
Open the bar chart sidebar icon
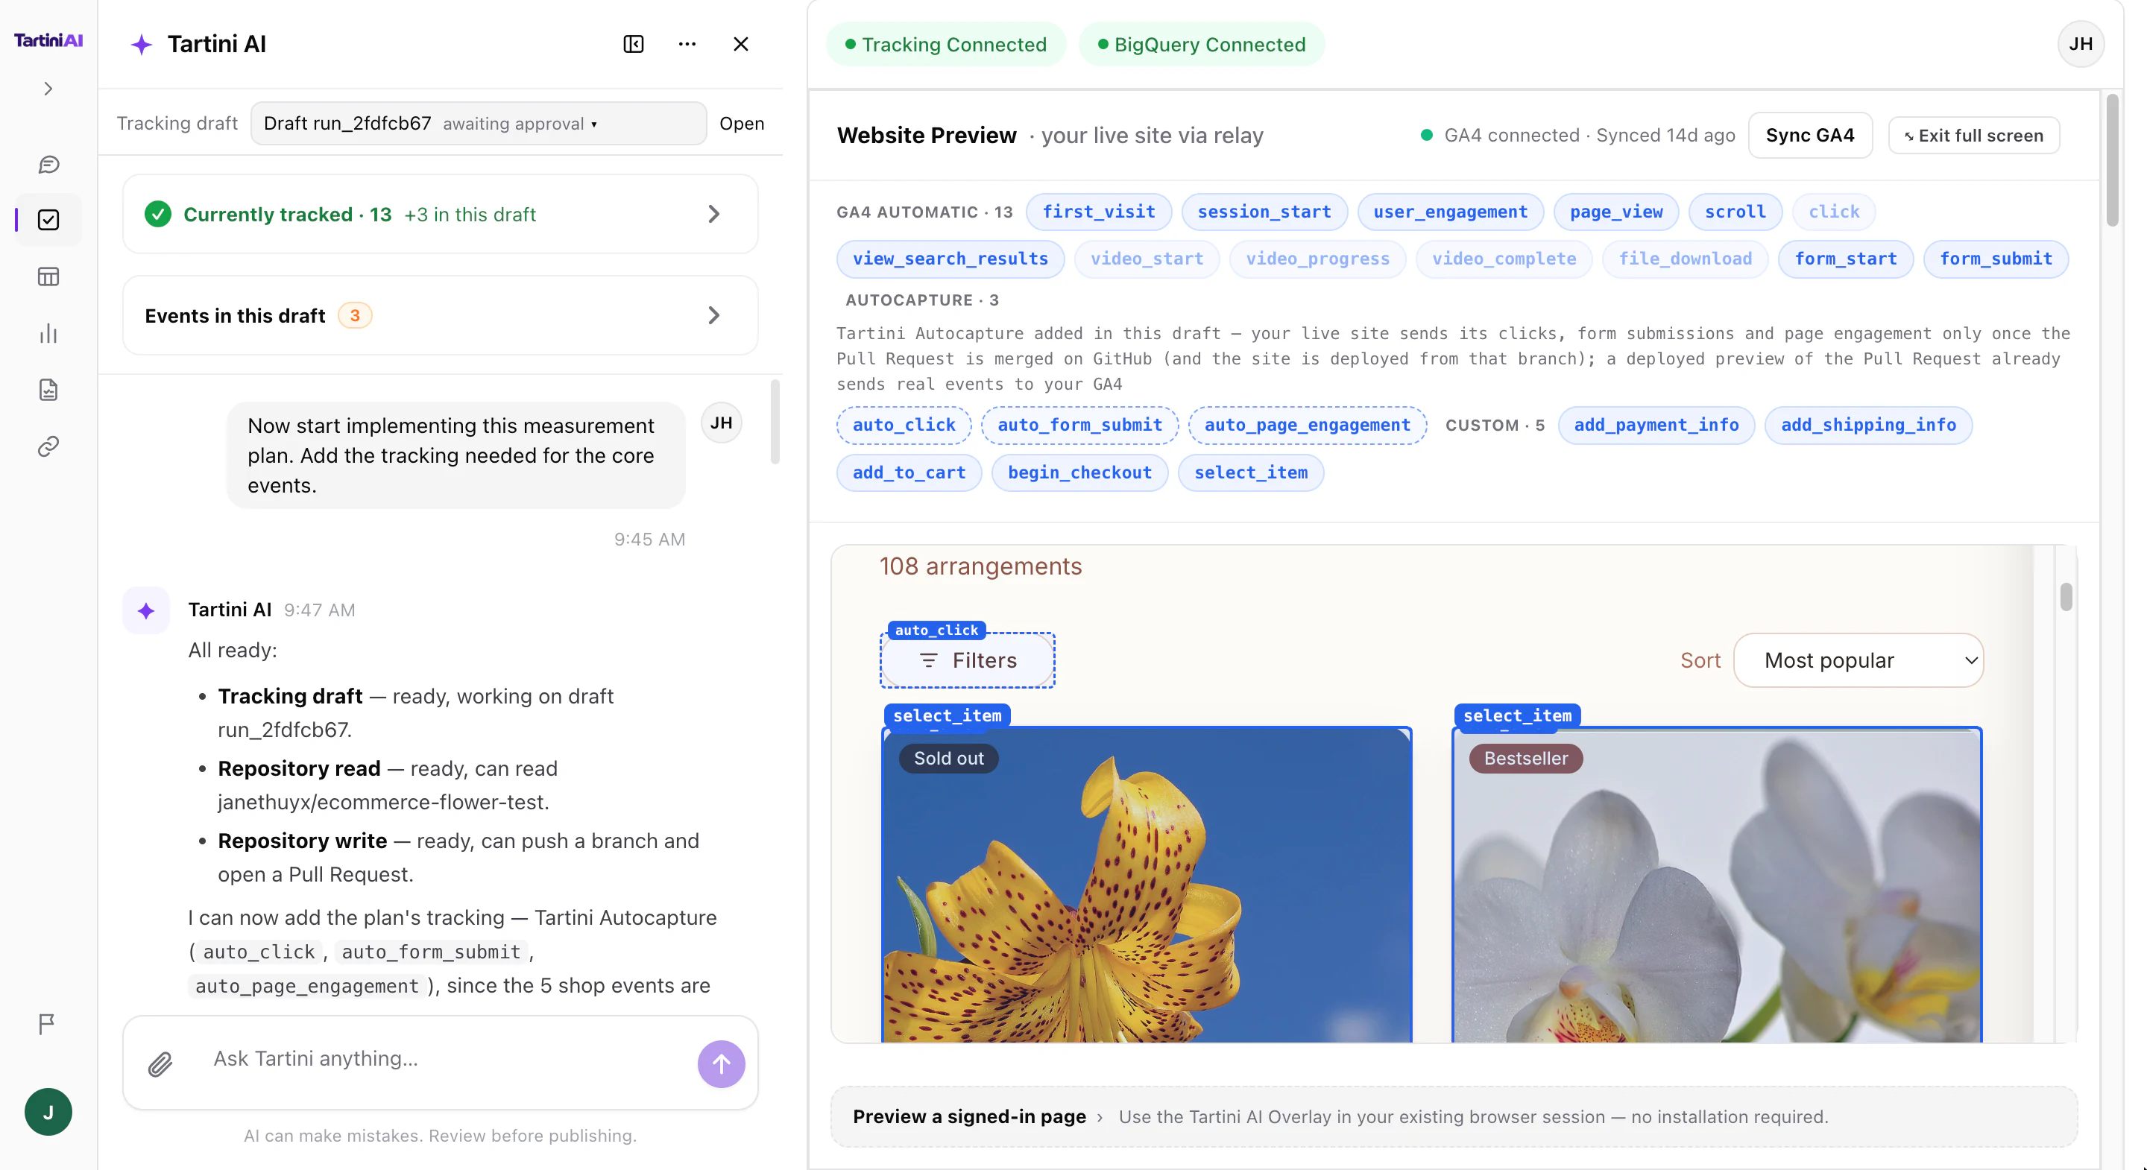pyautogui.click(x=48, y=333)
